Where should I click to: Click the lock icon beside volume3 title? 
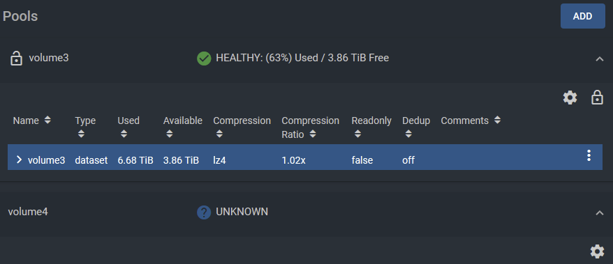(x=16, y=59)
